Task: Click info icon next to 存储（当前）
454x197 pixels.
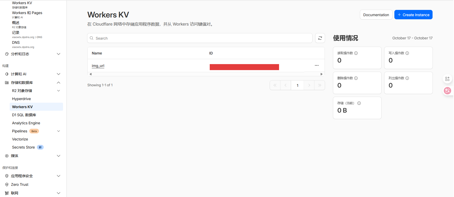Action: (x=359, y=103)
